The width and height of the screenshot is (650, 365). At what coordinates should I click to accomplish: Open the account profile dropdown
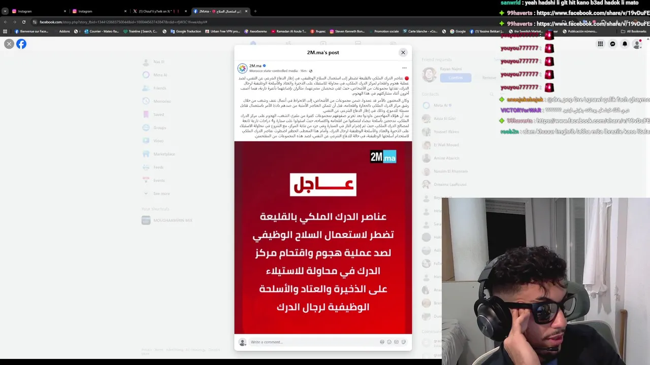[637, 44]
